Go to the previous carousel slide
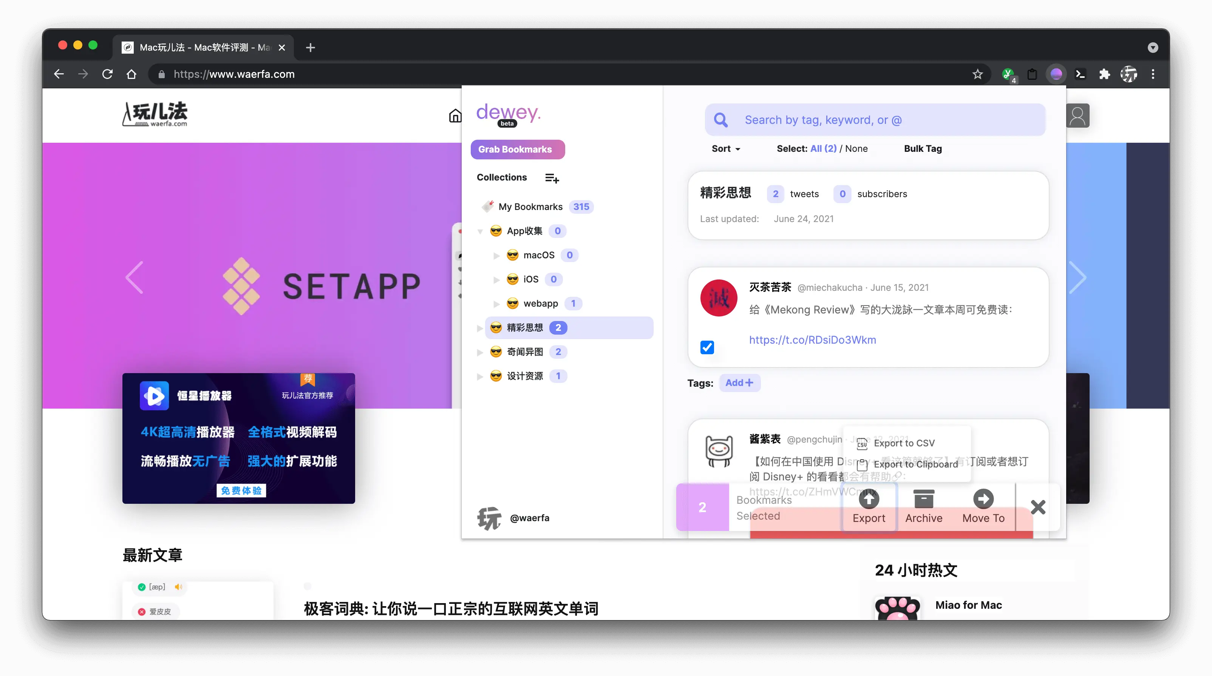 pyautogui.click(x=135, y=277)
